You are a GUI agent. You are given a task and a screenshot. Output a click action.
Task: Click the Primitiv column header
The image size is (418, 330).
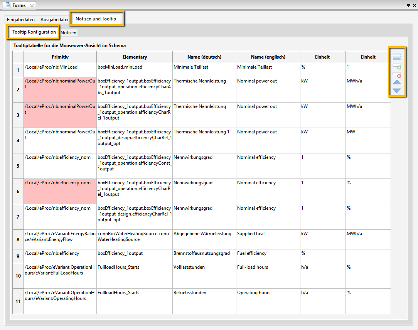(60, 57)
